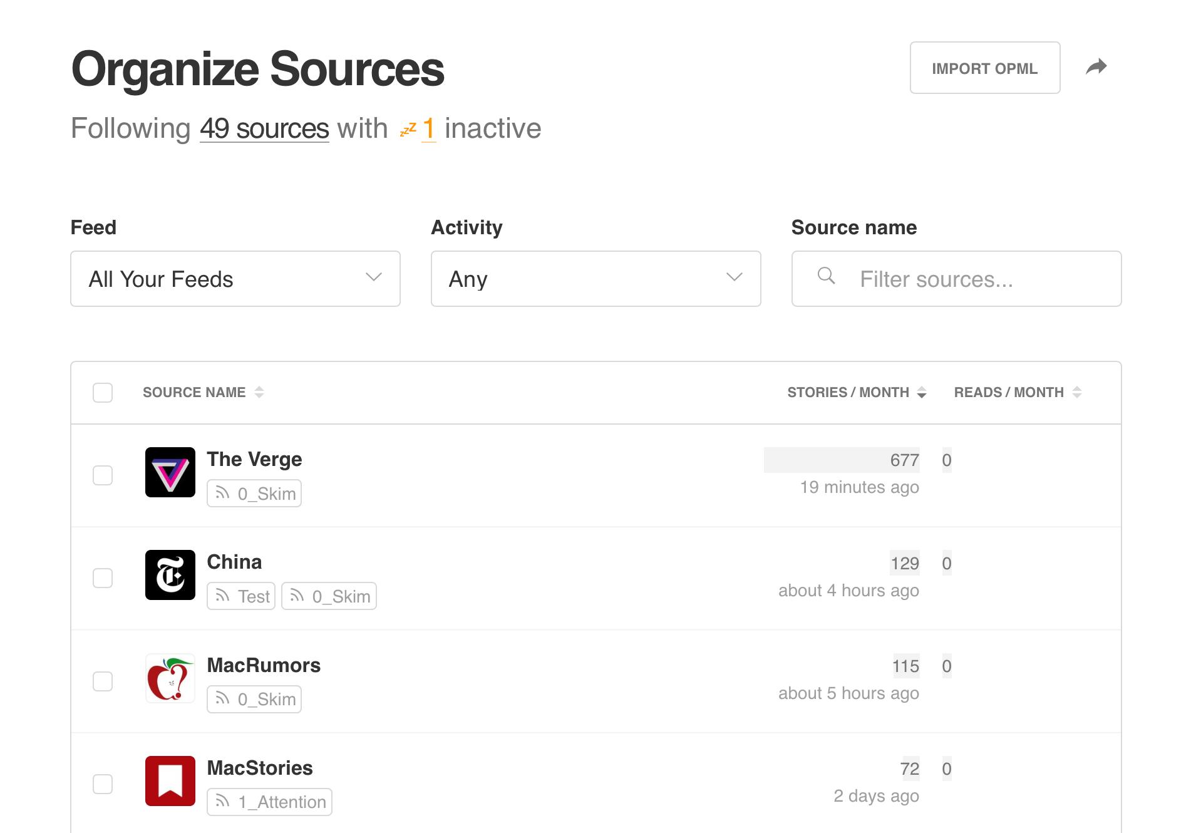Click the MacRumors apple logo
1186x833 pixels.
[x=170, y=678]
